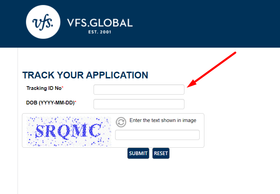Viewport: 280px width, 194px height.
Task: Click the word TRACK in the heading
Action: (38, 75)
